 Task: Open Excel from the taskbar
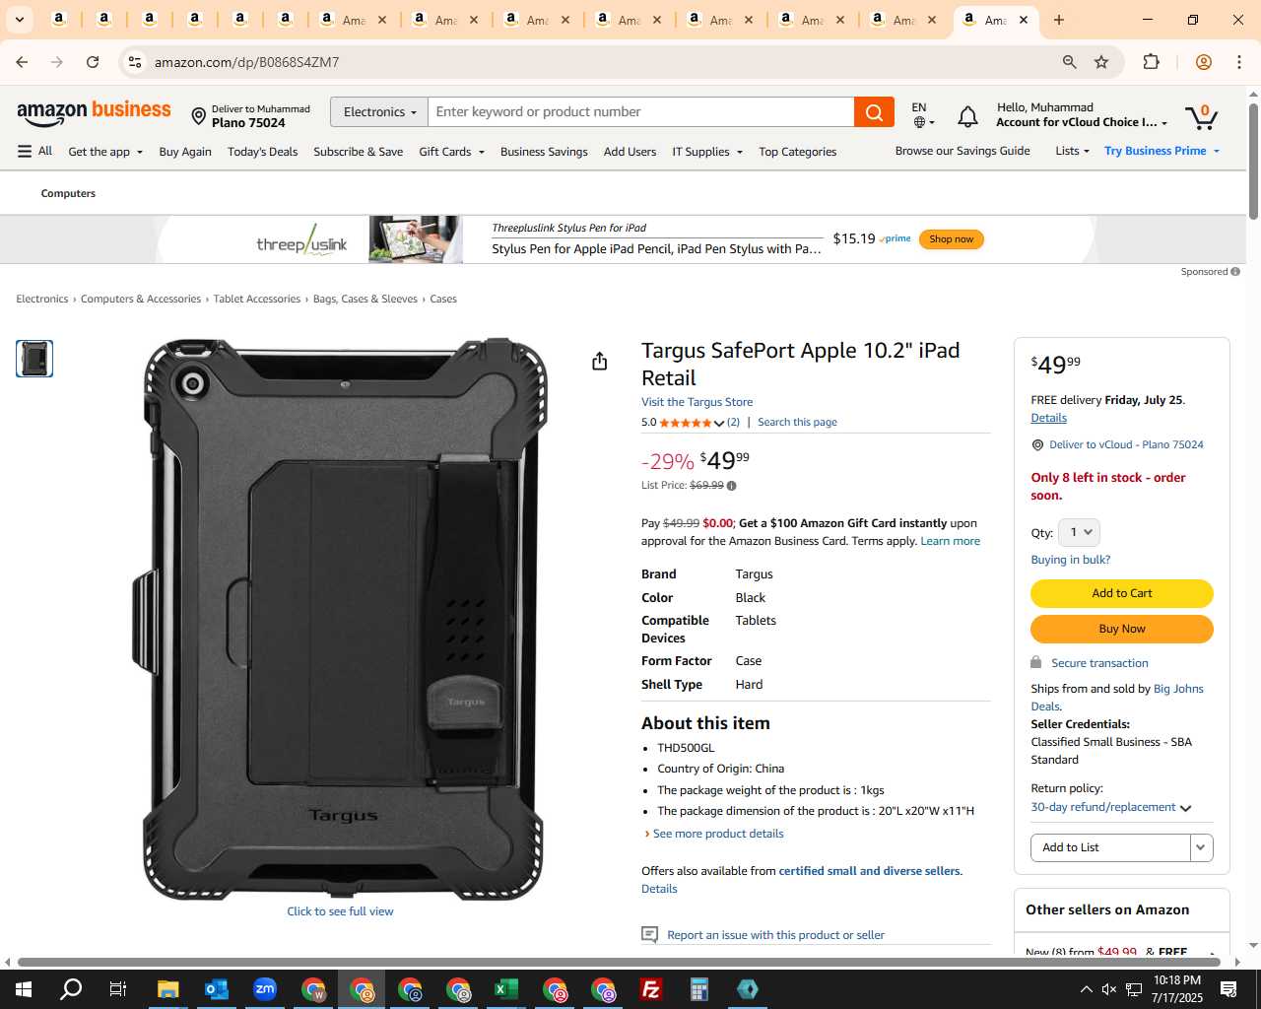pyautogui.click(x=505, y=989)
